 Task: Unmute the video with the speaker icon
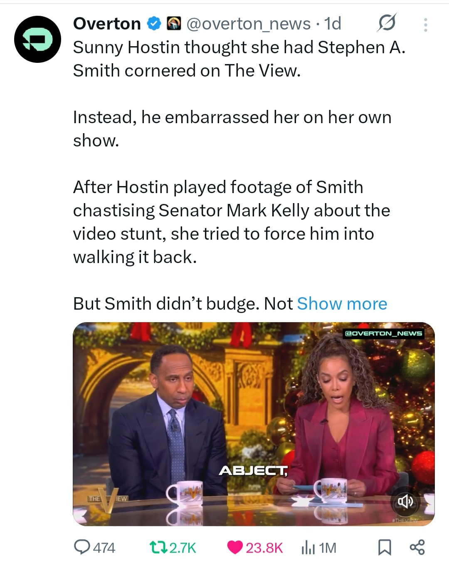tap(405, 501)
